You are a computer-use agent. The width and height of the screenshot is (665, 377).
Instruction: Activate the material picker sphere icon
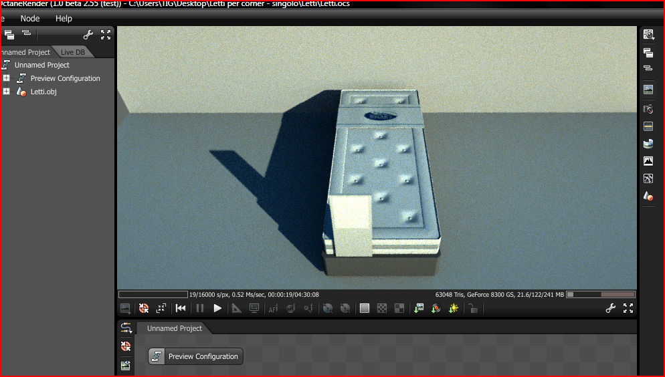pos(290,308)
